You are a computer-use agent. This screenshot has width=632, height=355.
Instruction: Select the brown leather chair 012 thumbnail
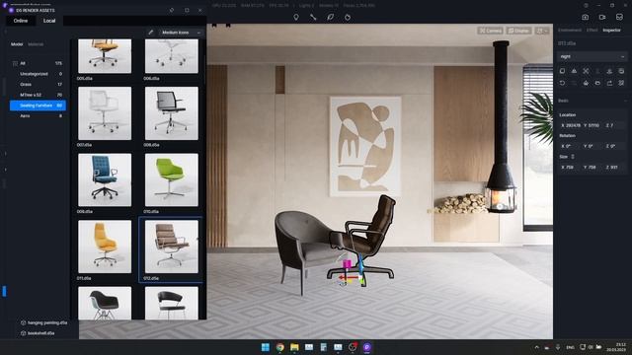171,247
